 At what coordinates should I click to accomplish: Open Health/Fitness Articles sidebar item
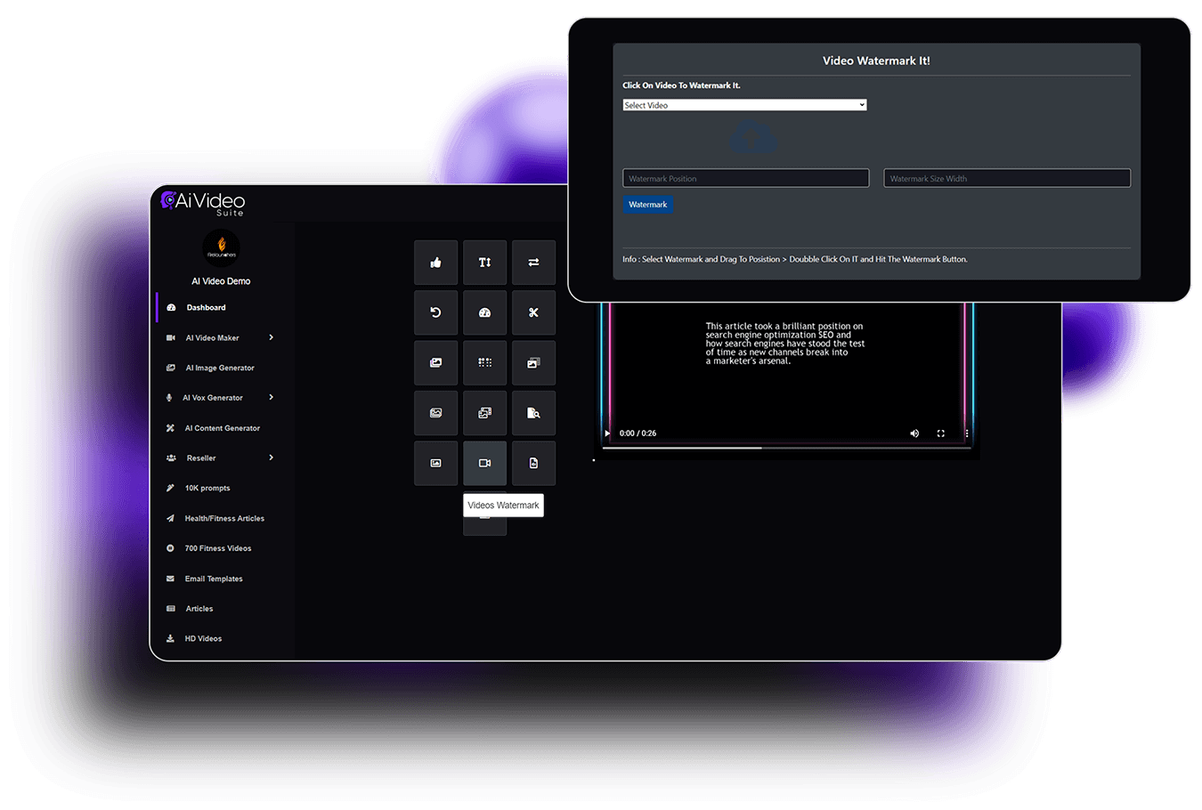tap(223, 518)
